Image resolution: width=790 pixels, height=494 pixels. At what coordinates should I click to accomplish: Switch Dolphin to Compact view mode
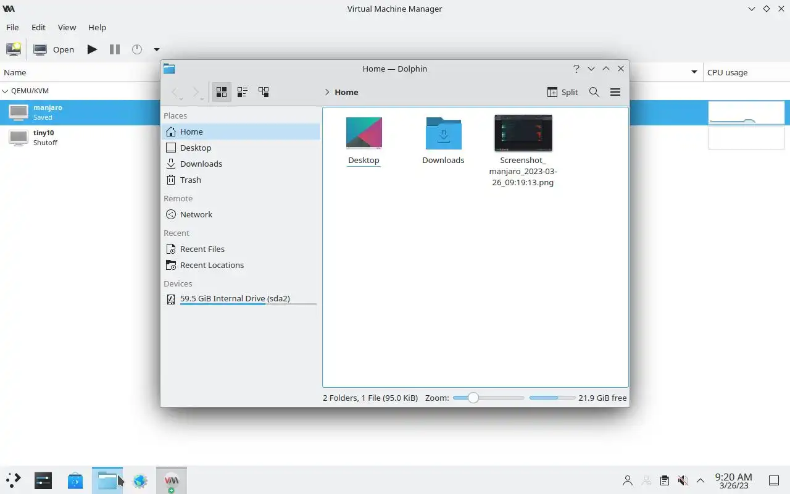[x=243, y=92]
